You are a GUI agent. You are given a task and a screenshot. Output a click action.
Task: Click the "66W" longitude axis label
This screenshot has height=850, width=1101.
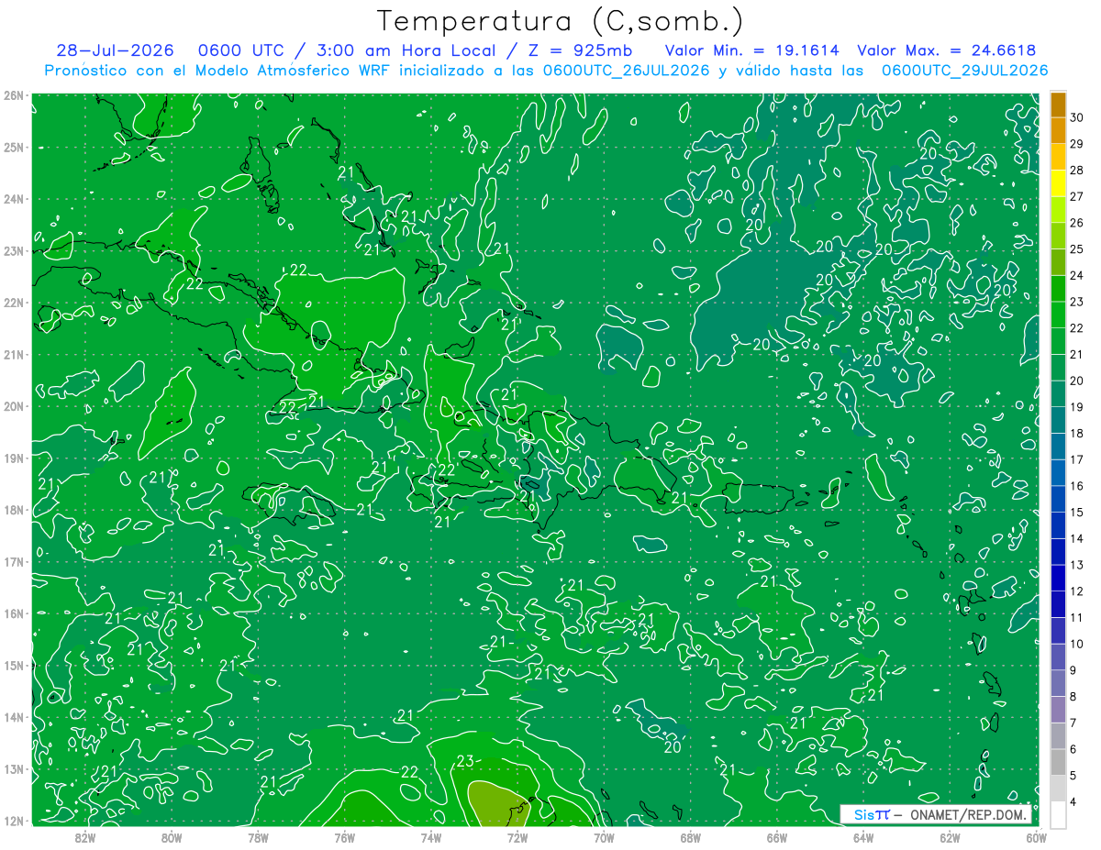777,837
